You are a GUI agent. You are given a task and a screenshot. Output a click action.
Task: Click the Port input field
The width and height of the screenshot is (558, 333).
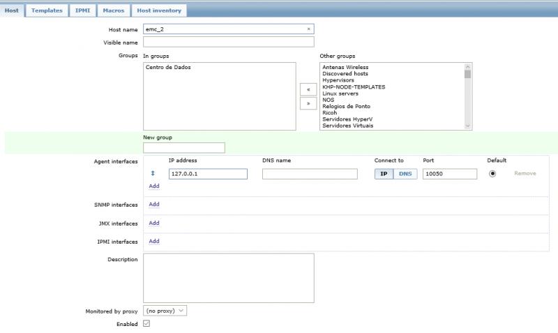pyautogui.click(x=450, y=174)
